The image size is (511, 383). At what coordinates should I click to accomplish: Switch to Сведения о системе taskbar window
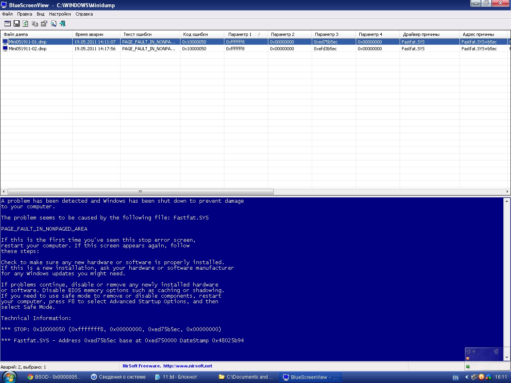(119, 377)
